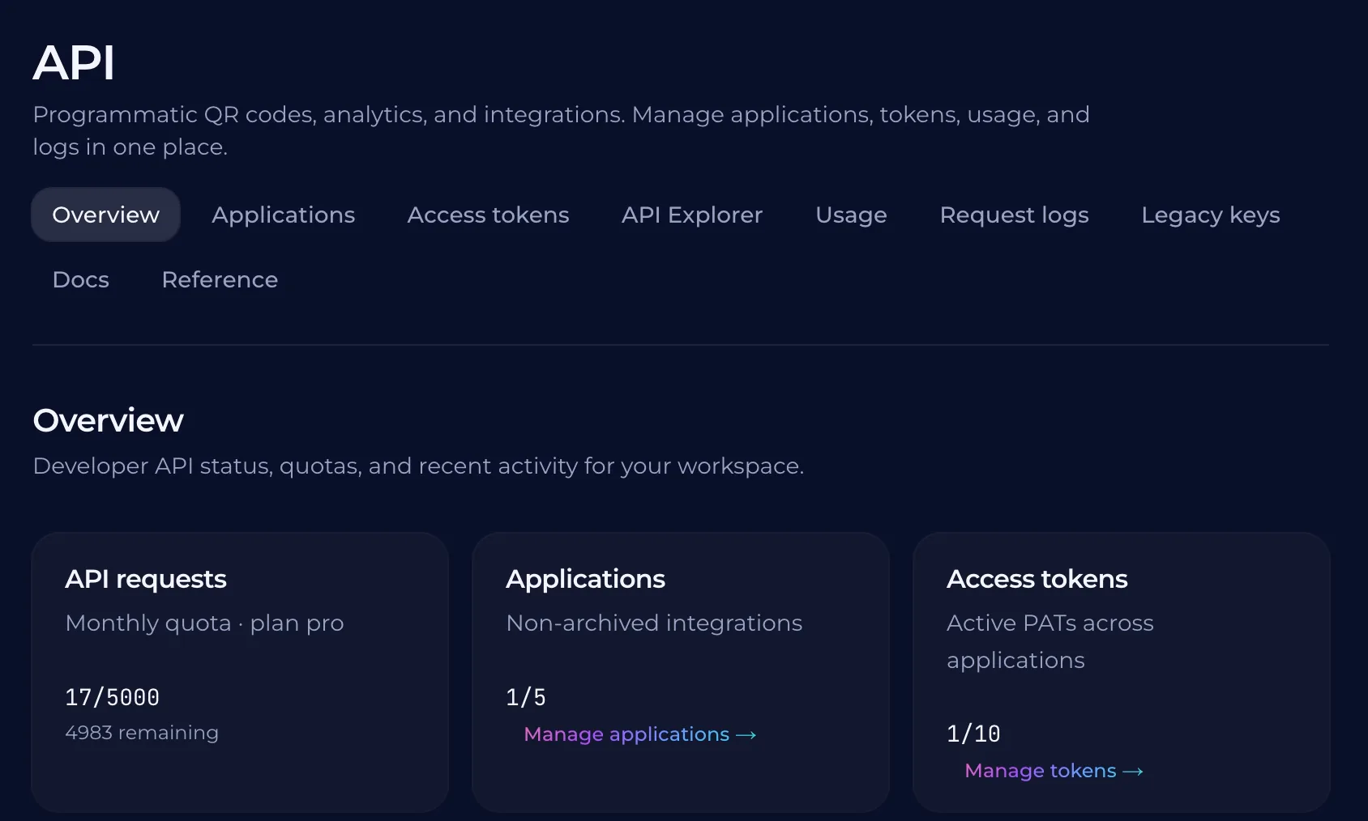
Task: Click the Monthly quota · plan pro text
Action: click(204, 623)
